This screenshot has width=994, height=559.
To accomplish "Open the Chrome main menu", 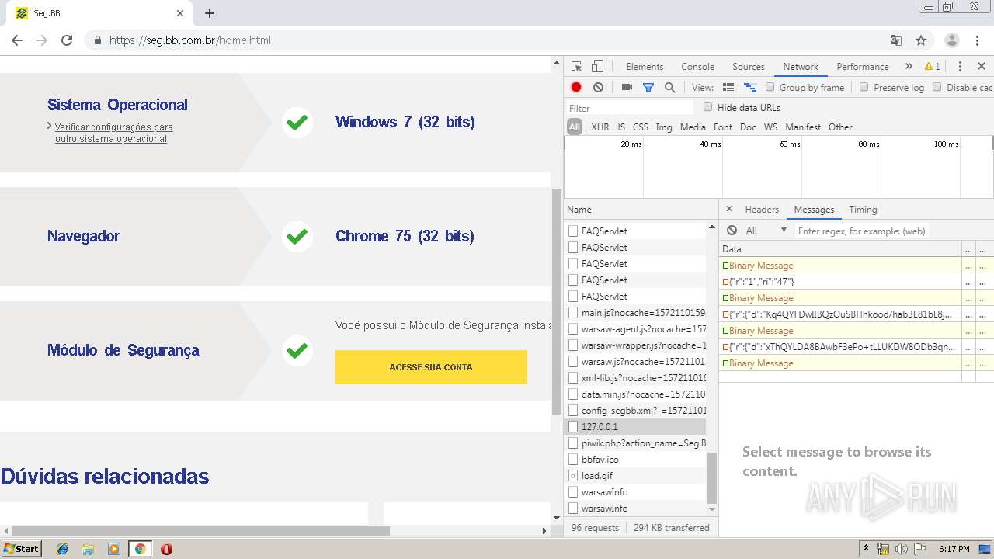I will pyautogui.click(x=978, y=40).
